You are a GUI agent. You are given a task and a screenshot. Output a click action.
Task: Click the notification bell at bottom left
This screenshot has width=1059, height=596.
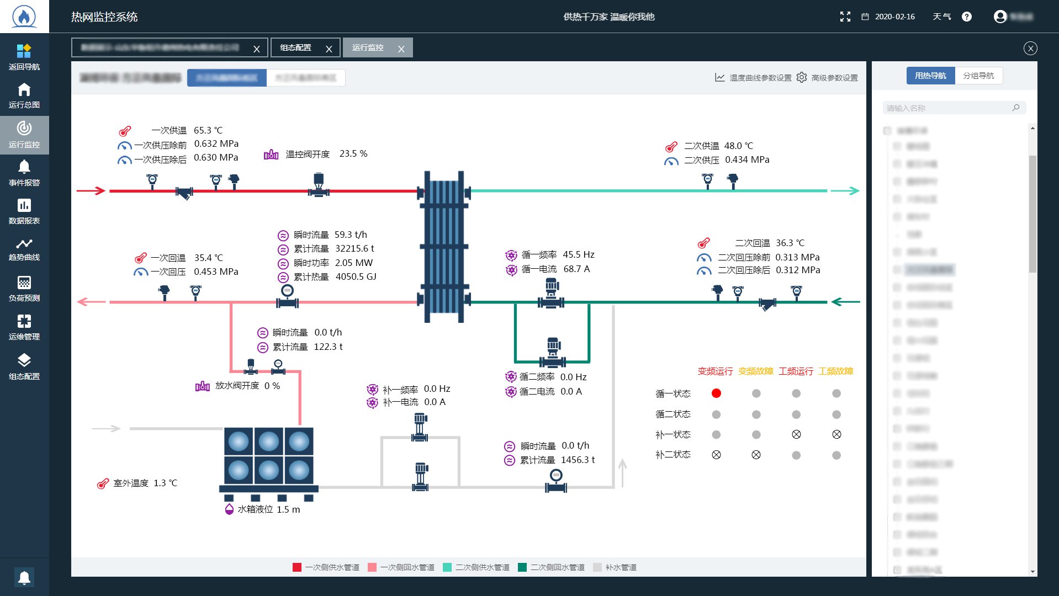[x=24, y=577]
